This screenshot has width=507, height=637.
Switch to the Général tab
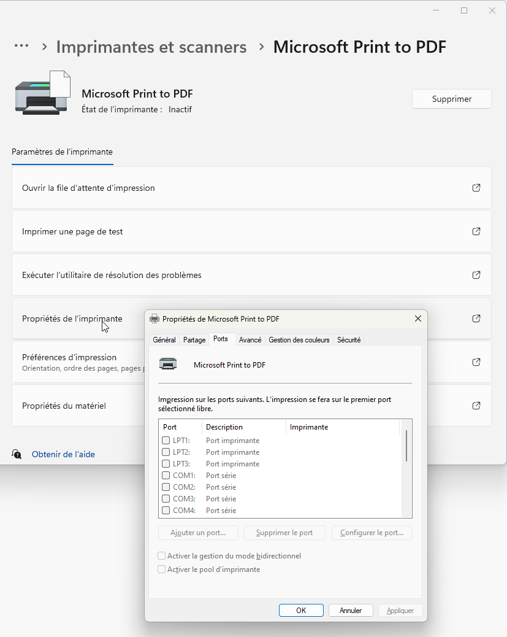(x=164, y=340)
